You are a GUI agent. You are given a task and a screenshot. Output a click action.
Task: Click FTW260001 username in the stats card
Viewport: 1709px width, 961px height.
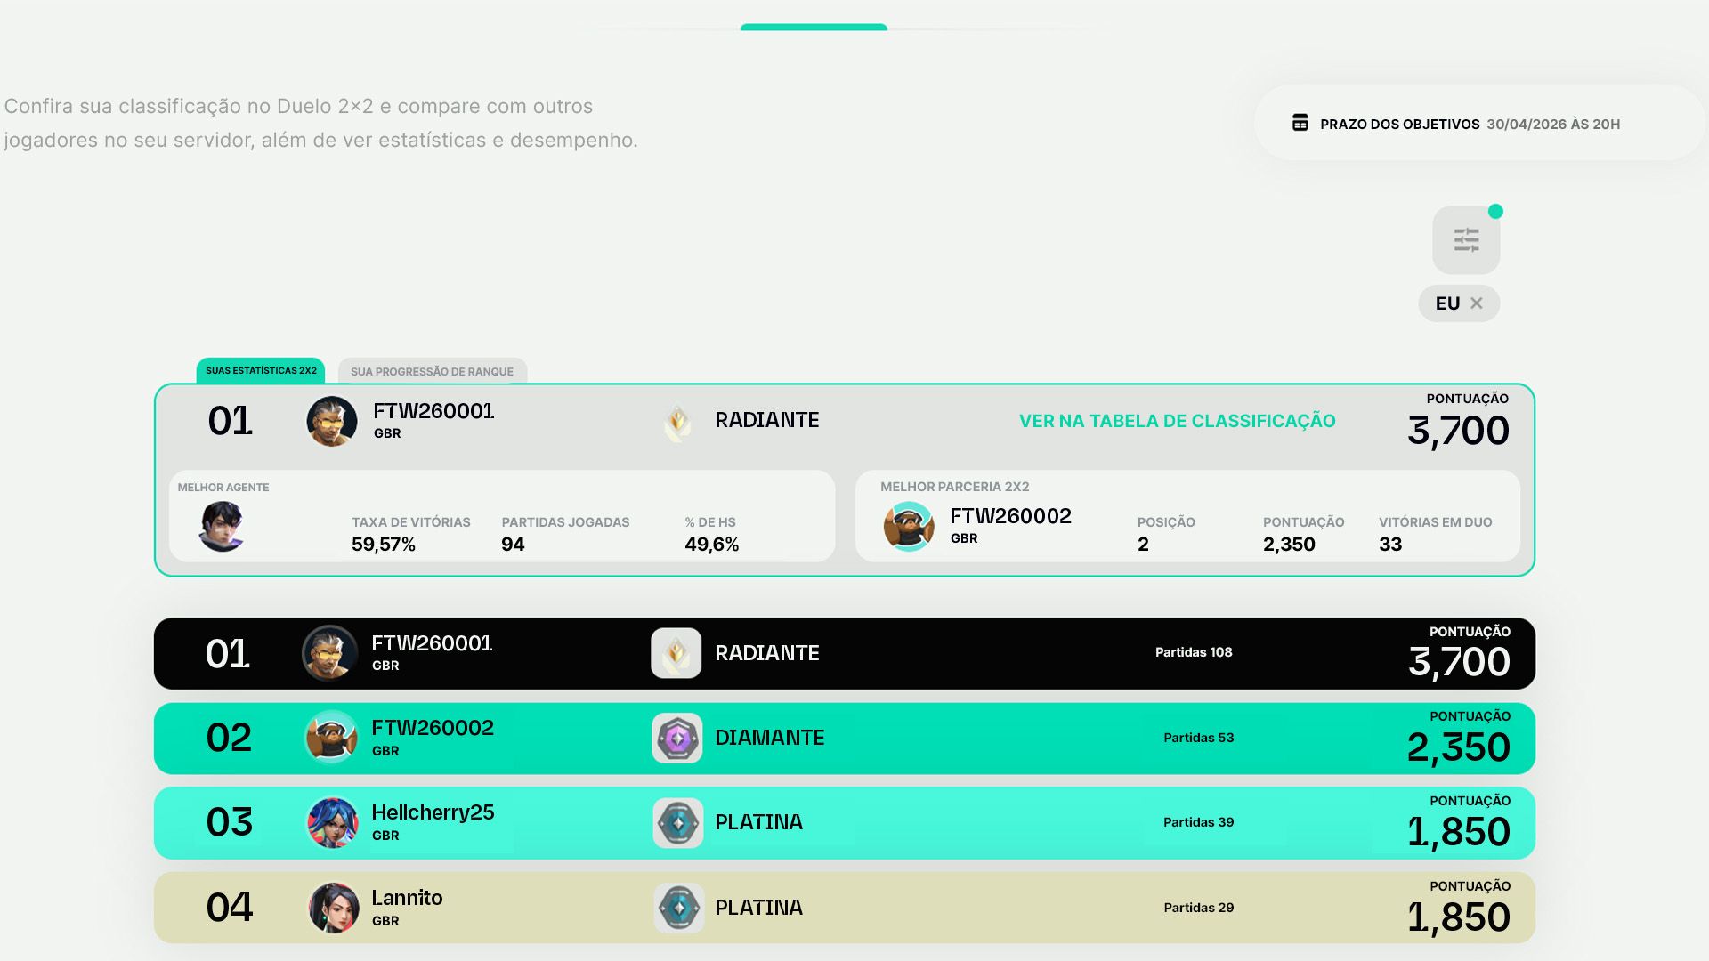[433, 411]
